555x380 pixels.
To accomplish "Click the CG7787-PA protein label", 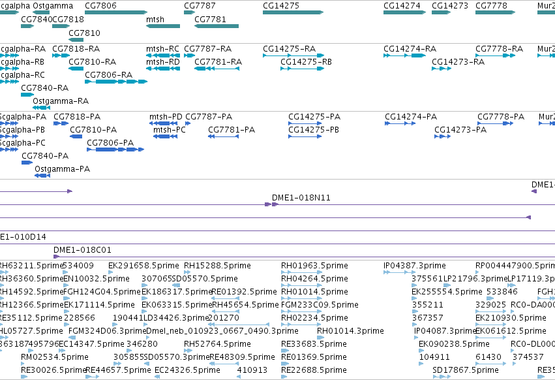I will coord(209,117).
